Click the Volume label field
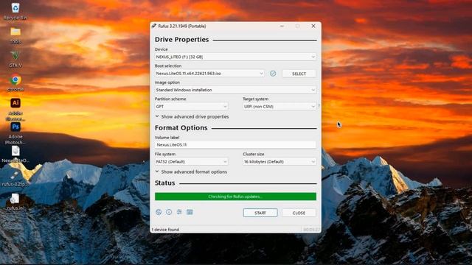472x265 pixels. 235,145
